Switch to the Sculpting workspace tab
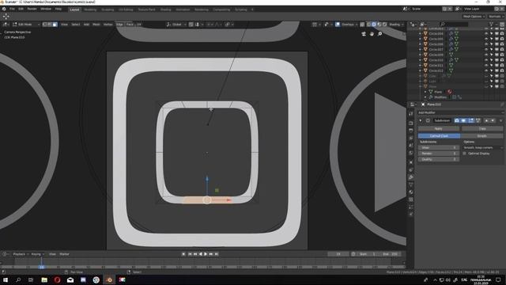506x285 pixels. click(108, 9)
